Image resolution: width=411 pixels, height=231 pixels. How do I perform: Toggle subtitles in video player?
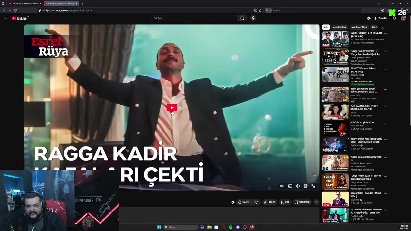[x=290, y=186]
